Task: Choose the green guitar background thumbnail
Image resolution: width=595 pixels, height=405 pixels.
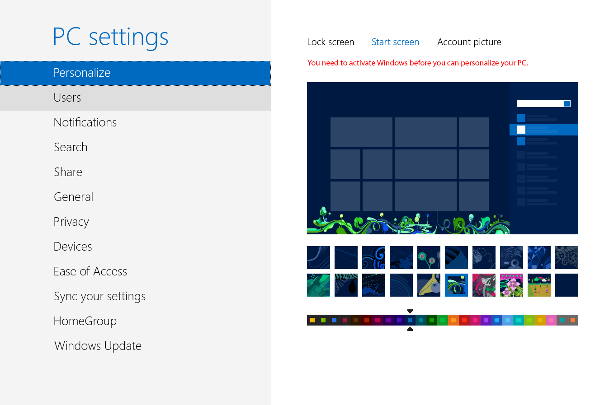Action: (x=318, y=285)
